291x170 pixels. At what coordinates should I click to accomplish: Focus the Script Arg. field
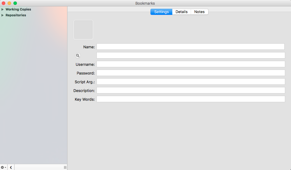(190, 82)
